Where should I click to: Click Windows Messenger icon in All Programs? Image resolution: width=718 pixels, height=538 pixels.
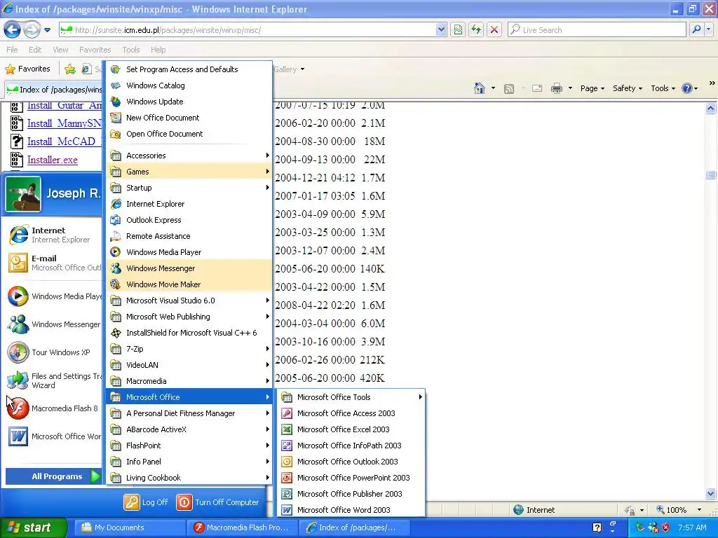click(116, 268)
